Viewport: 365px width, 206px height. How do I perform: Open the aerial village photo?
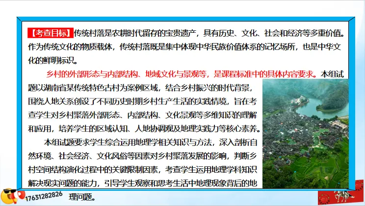coord(306,134)
